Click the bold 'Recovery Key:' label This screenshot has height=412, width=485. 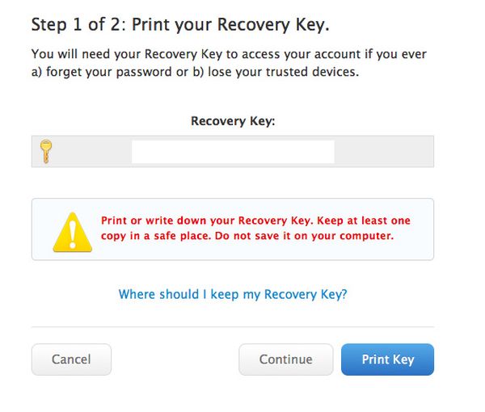[233, 121]
